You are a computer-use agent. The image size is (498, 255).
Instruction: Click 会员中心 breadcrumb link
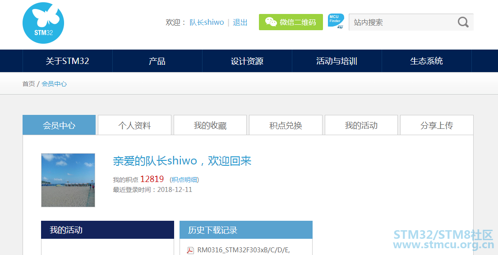54,84
